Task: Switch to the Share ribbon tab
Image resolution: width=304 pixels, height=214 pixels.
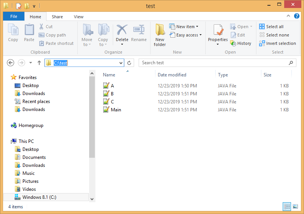Action: tap(57, 17)
